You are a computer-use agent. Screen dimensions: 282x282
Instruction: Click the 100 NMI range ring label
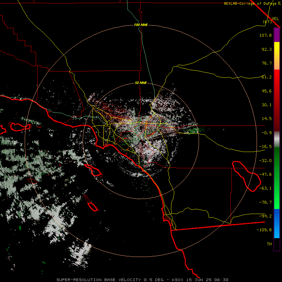tap(141, 25)
